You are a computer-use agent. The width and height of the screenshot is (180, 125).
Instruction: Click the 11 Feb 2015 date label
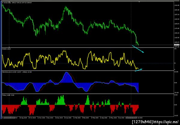77,118
